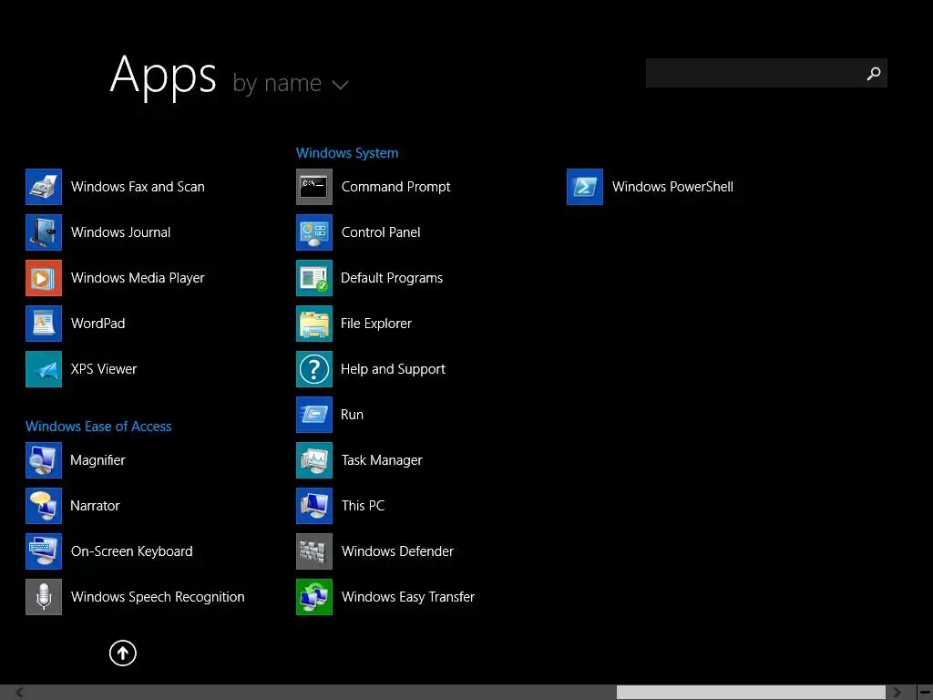
Task: Select the 'File Explorer' label
Action: click(x=376, y=324)
